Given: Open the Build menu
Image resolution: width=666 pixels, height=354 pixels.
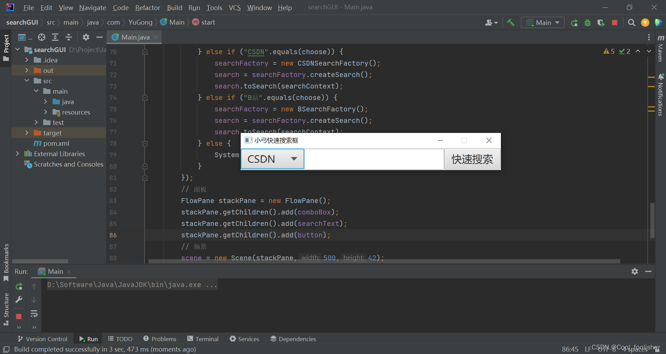Looking at the screenshot, I should click(x=174, y=8).
